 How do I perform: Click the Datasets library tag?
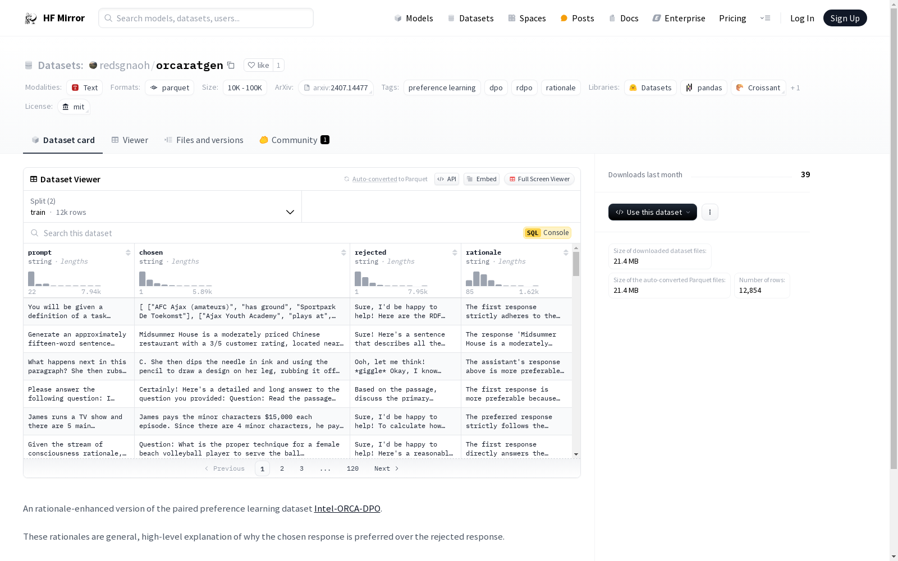[650, 88]
